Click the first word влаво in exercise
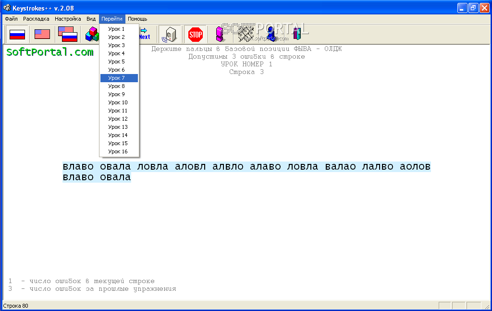Screen dimensions: 492x311 coord(78,166)
